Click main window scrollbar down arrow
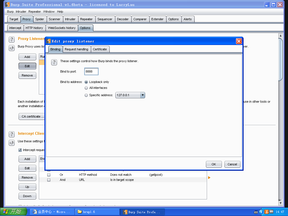Viewport: 288px width, 216px height. pos(280,203)
